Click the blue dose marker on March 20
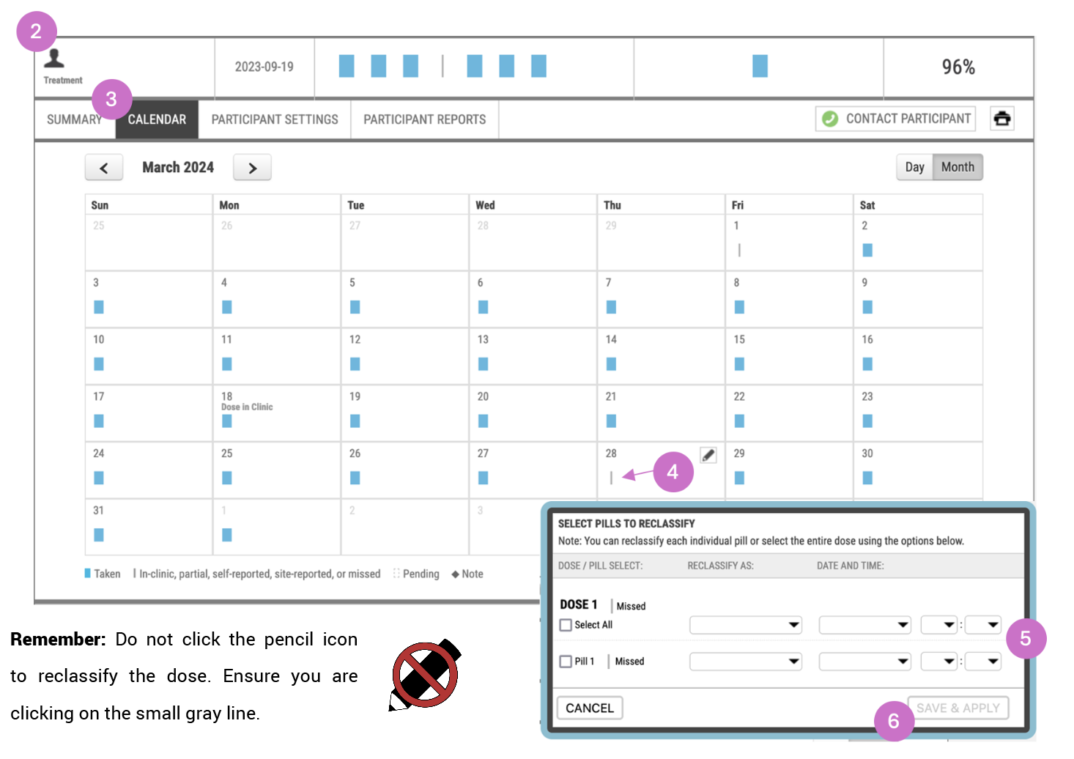Image resolution: width=1074 pixels, height=759 pixels. click(484, 421)
